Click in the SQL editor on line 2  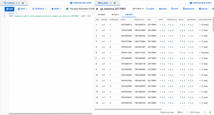50,16
